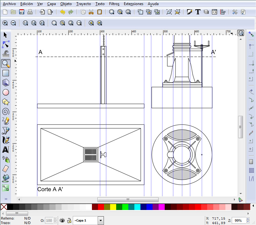Click the zoom percentage input field

(x=239, y=220)
